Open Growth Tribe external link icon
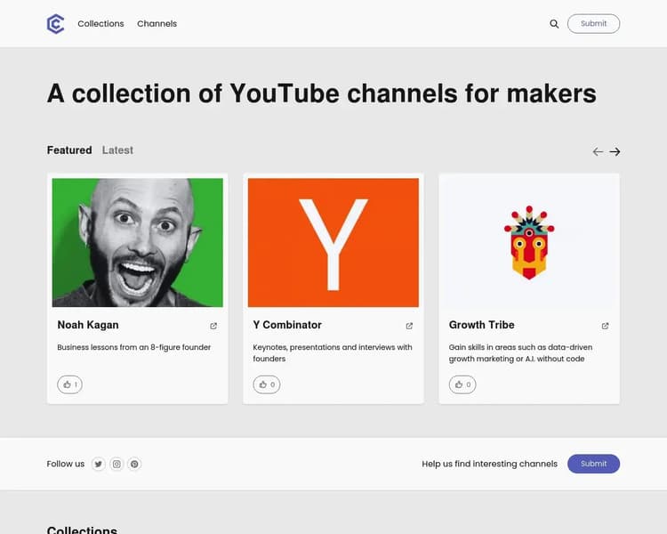This screenshot has width=667, height=534. click(x=605, y=326)
